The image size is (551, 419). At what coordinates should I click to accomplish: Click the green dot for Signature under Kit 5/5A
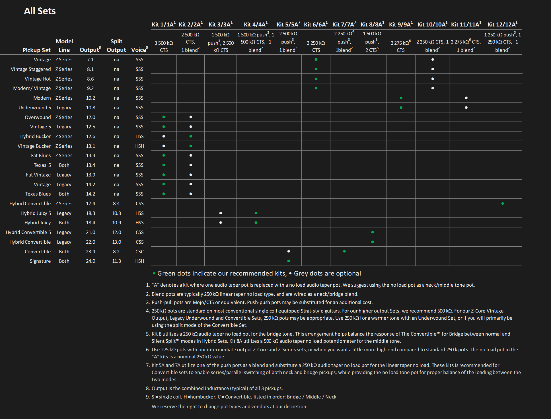[289, 261]
